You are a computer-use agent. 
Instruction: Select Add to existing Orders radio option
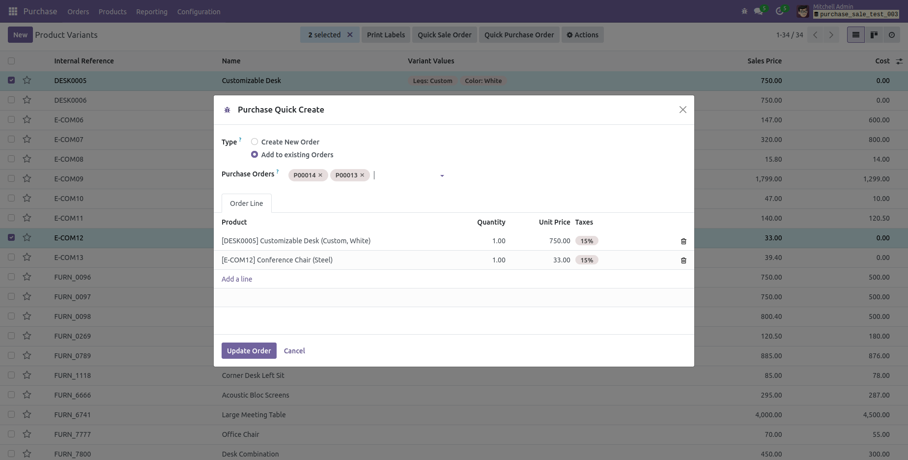[x=255, y=154]
